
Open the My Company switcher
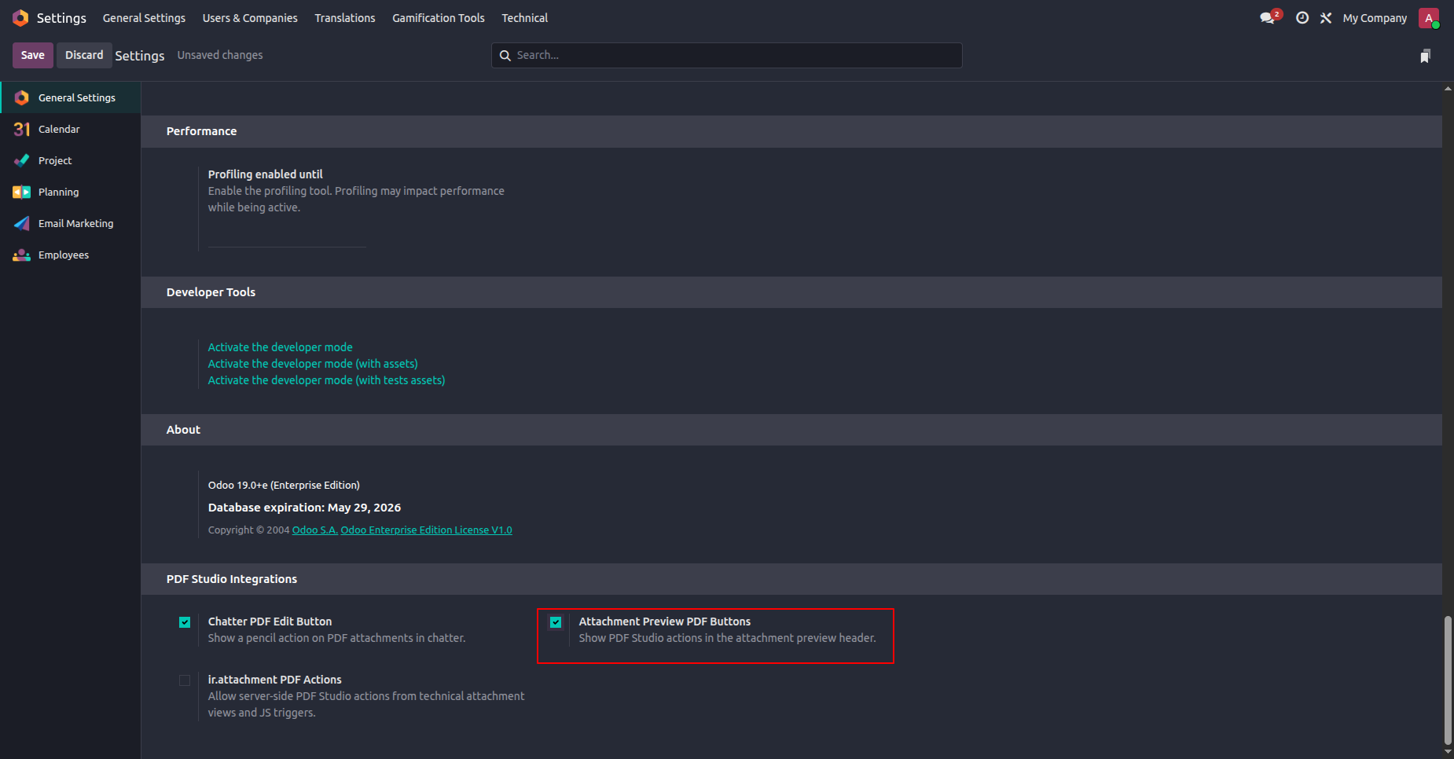click(1375, 17)
